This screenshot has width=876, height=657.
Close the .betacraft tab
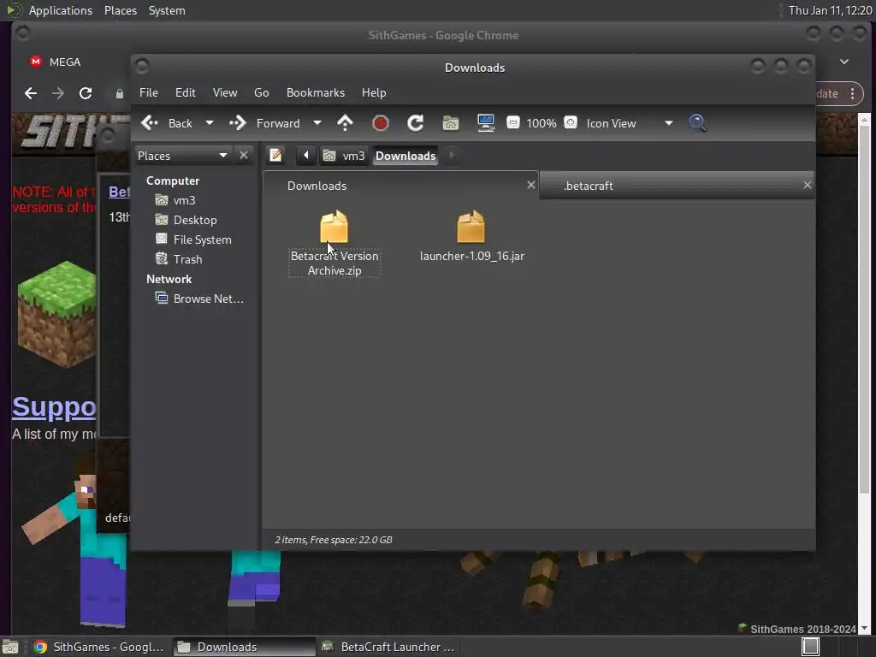pos(807,185)
